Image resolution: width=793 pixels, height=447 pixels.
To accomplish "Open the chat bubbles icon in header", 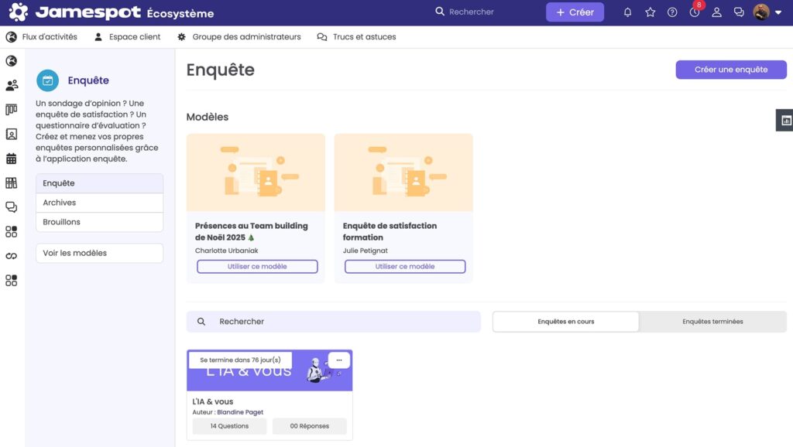I will pyautogui.click(x=739, y=12).
